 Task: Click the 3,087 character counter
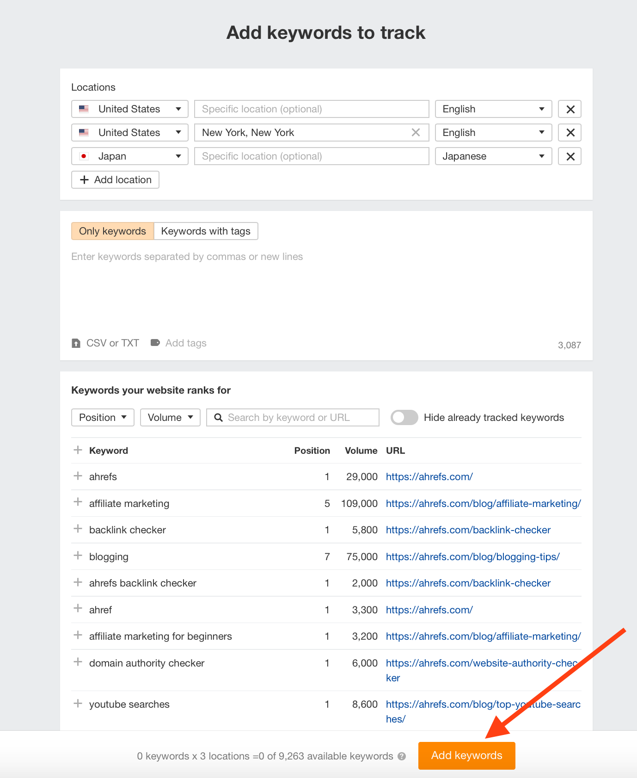coord(569,345)
